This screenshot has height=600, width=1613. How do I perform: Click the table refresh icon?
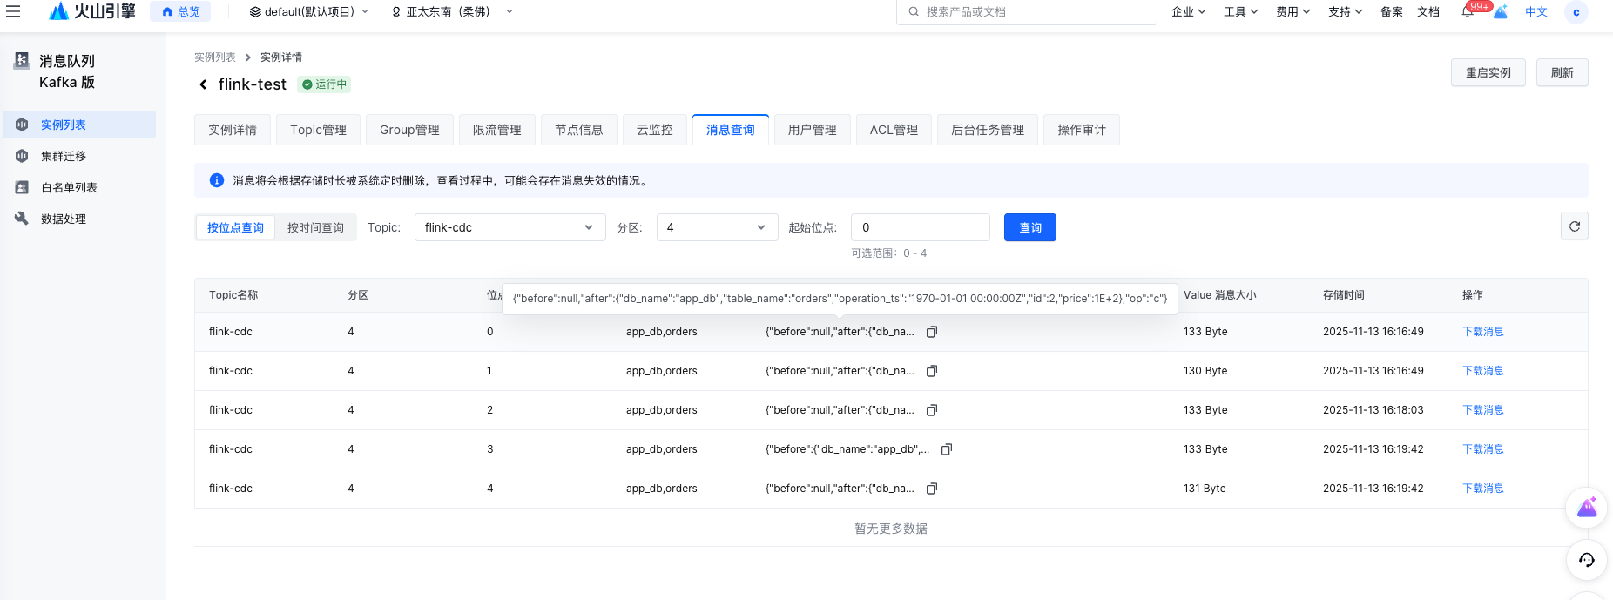(x=1574, y=226)
